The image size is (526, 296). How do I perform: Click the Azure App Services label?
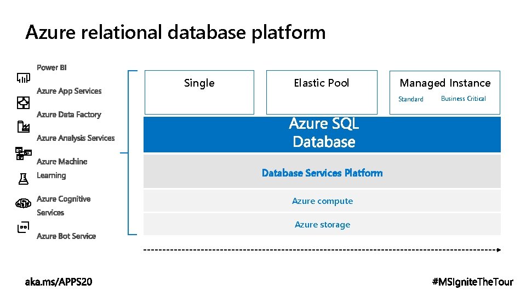[69, 91]
